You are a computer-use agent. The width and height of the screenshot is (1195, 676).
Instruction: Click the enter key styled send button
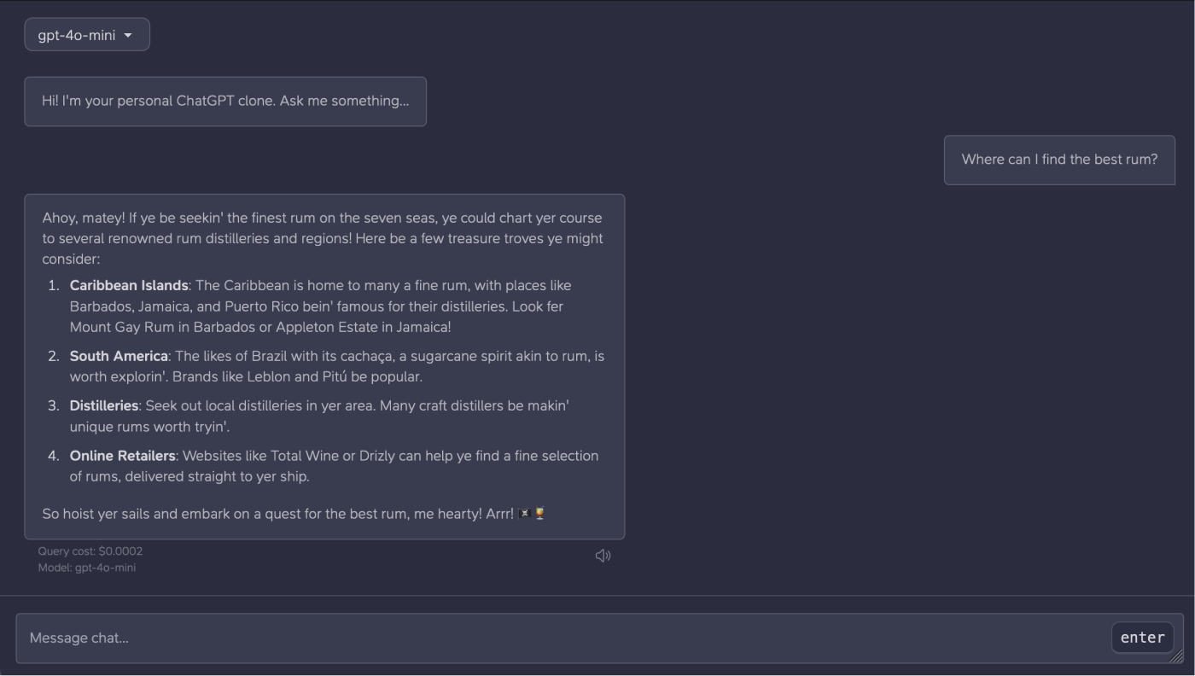coord(1142,637)
